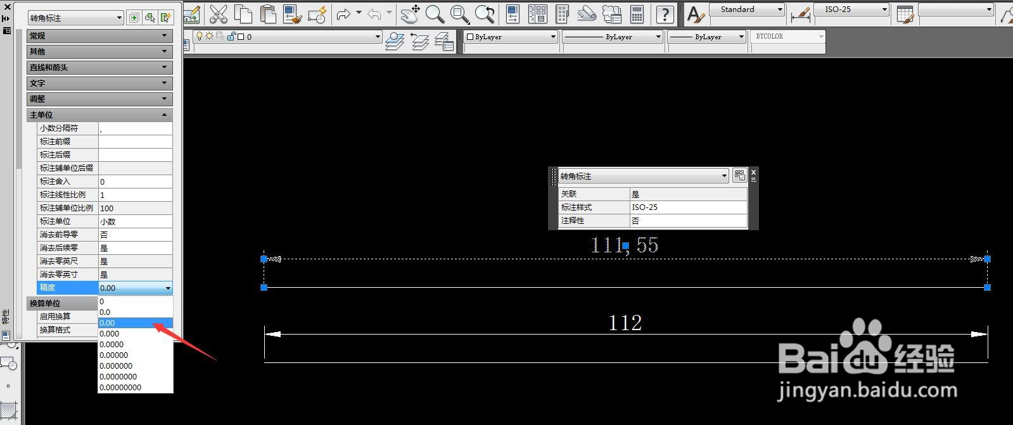The height and width of the screenshot is (425, 1013).
Task: Open Text Style manager icon
Action: pyautogui.click(x=696, y=14)
